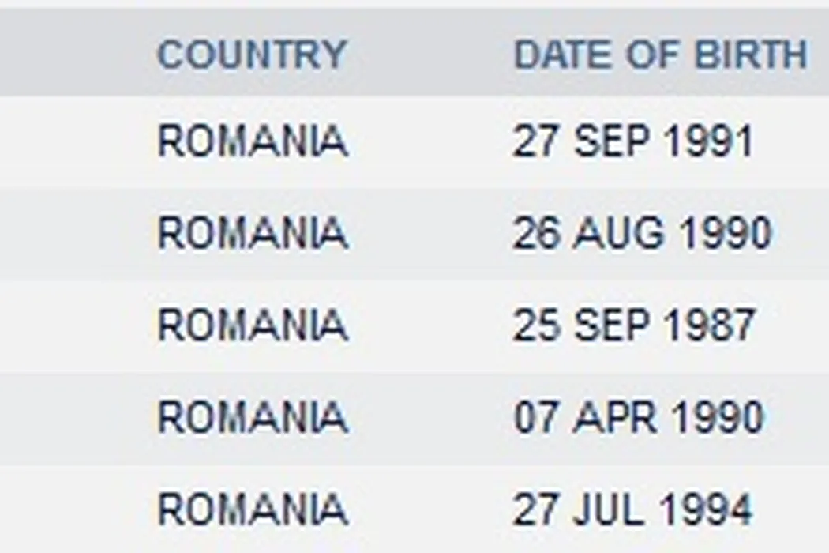Select the birthdate 25 SEP 1987

634,325
